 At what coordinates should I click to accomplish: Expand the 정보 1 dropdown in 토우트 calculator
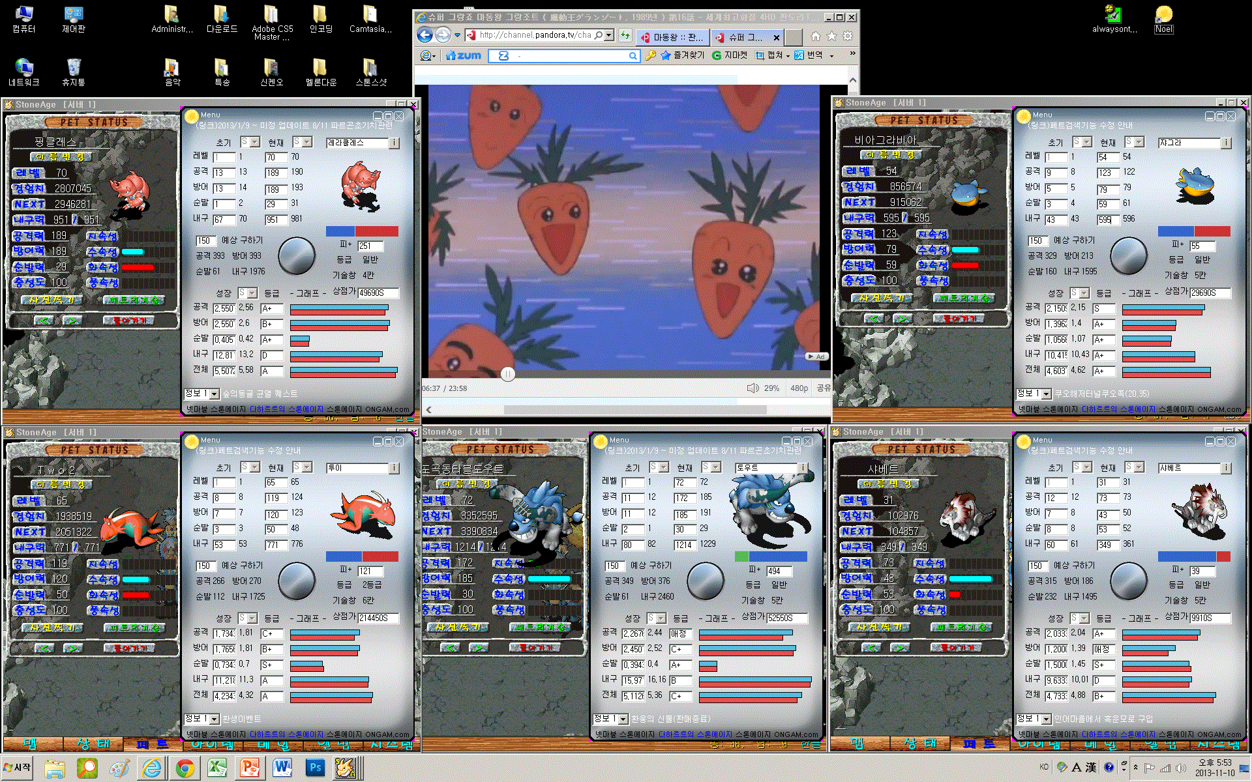[x=623, y=719]
